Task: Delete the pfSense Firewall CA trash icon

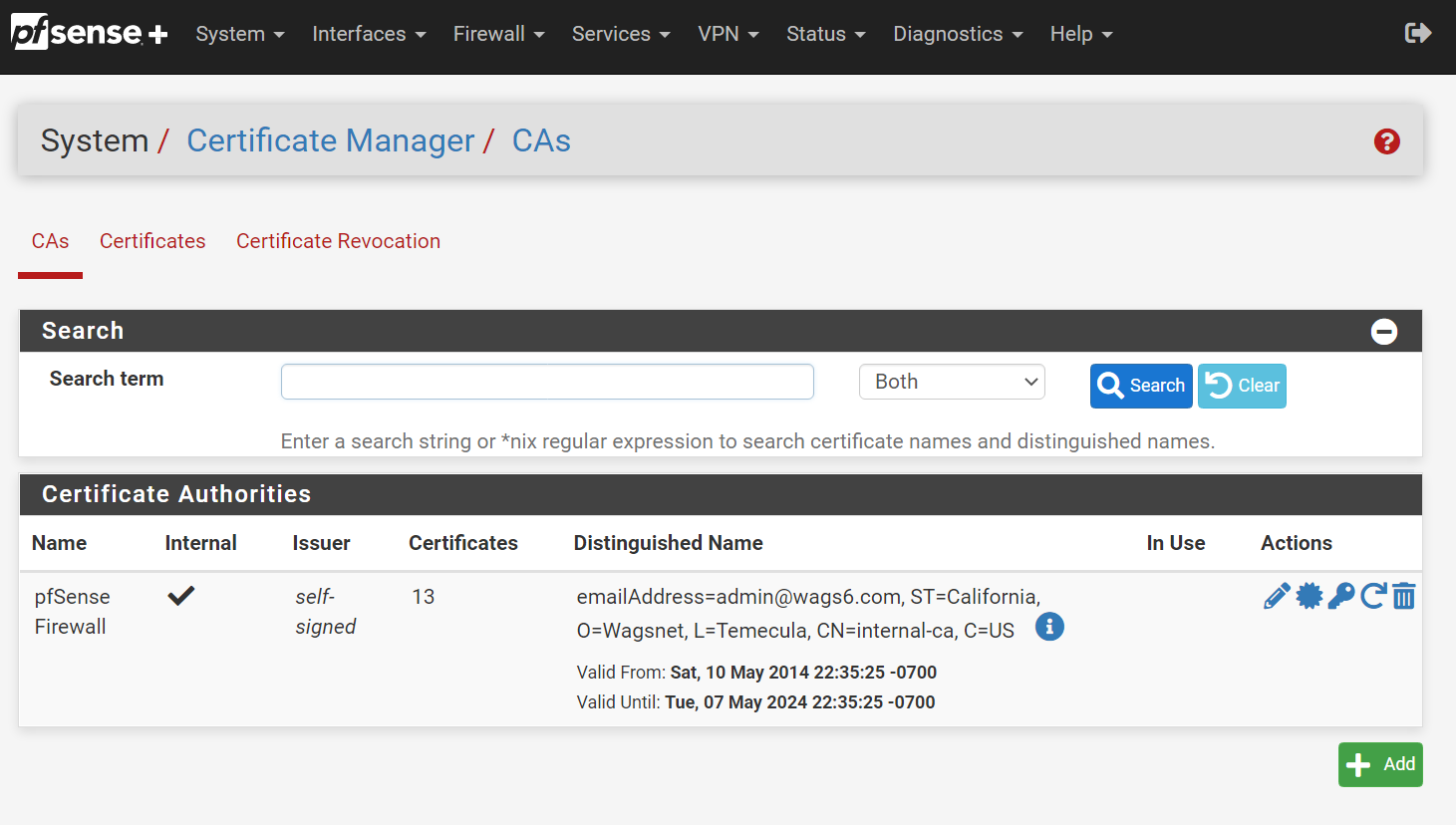Action: 1403,596
